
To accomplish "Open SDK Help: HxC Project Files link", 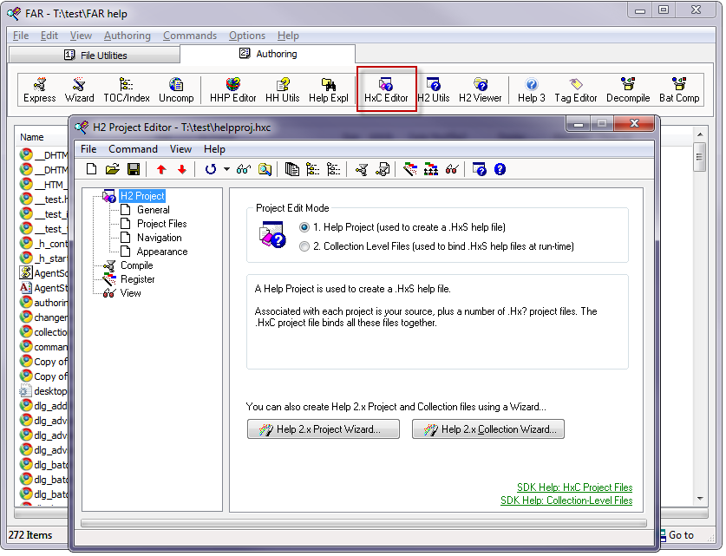I will pyautogui.click(x=574, y=487).
